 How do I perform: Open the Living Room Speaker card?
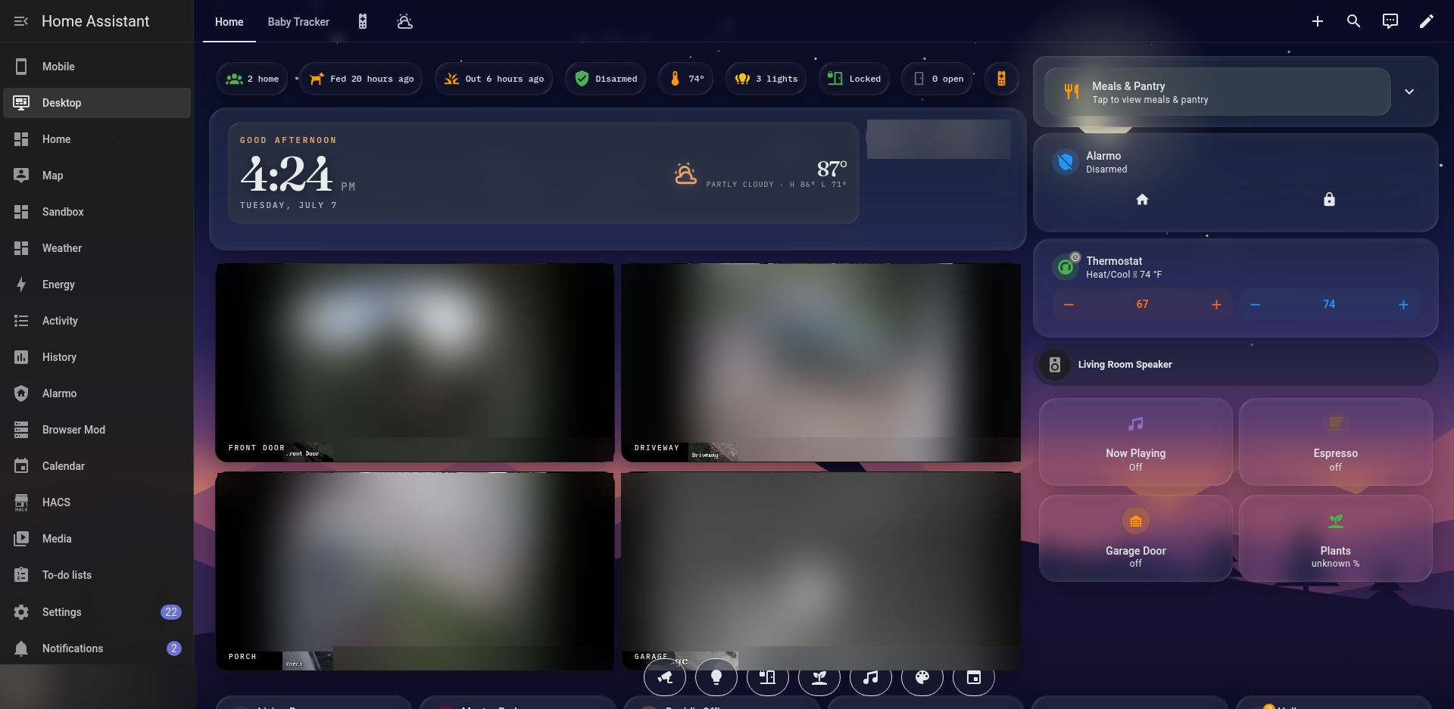(x=1236, y=365)
